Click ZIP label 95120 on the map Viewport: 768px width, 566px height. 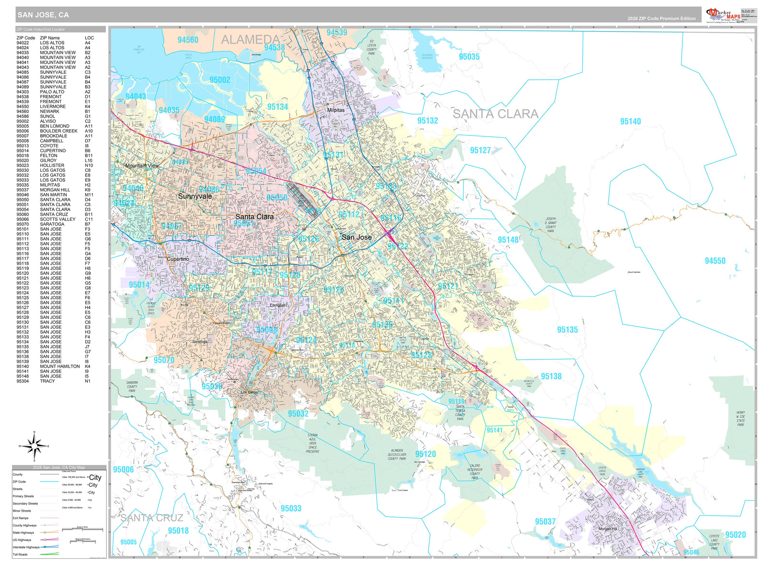point(426,454)
